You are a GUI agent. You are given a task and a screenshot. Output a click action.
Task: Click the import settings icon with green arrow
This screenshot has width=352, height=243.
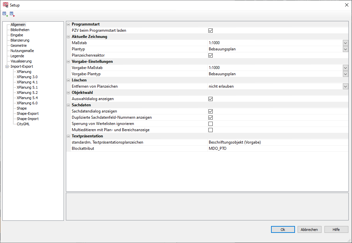tap(5, 14)
